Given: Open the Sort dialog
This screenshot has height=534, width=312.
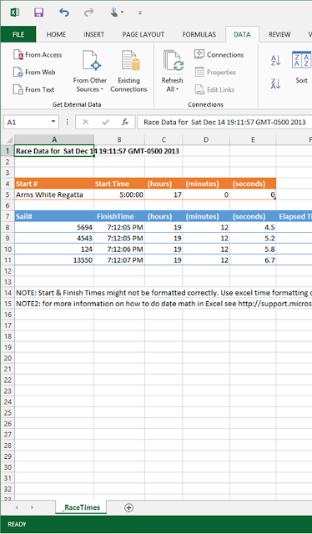Looking at the screenshot, I should (x=301, y=68).
